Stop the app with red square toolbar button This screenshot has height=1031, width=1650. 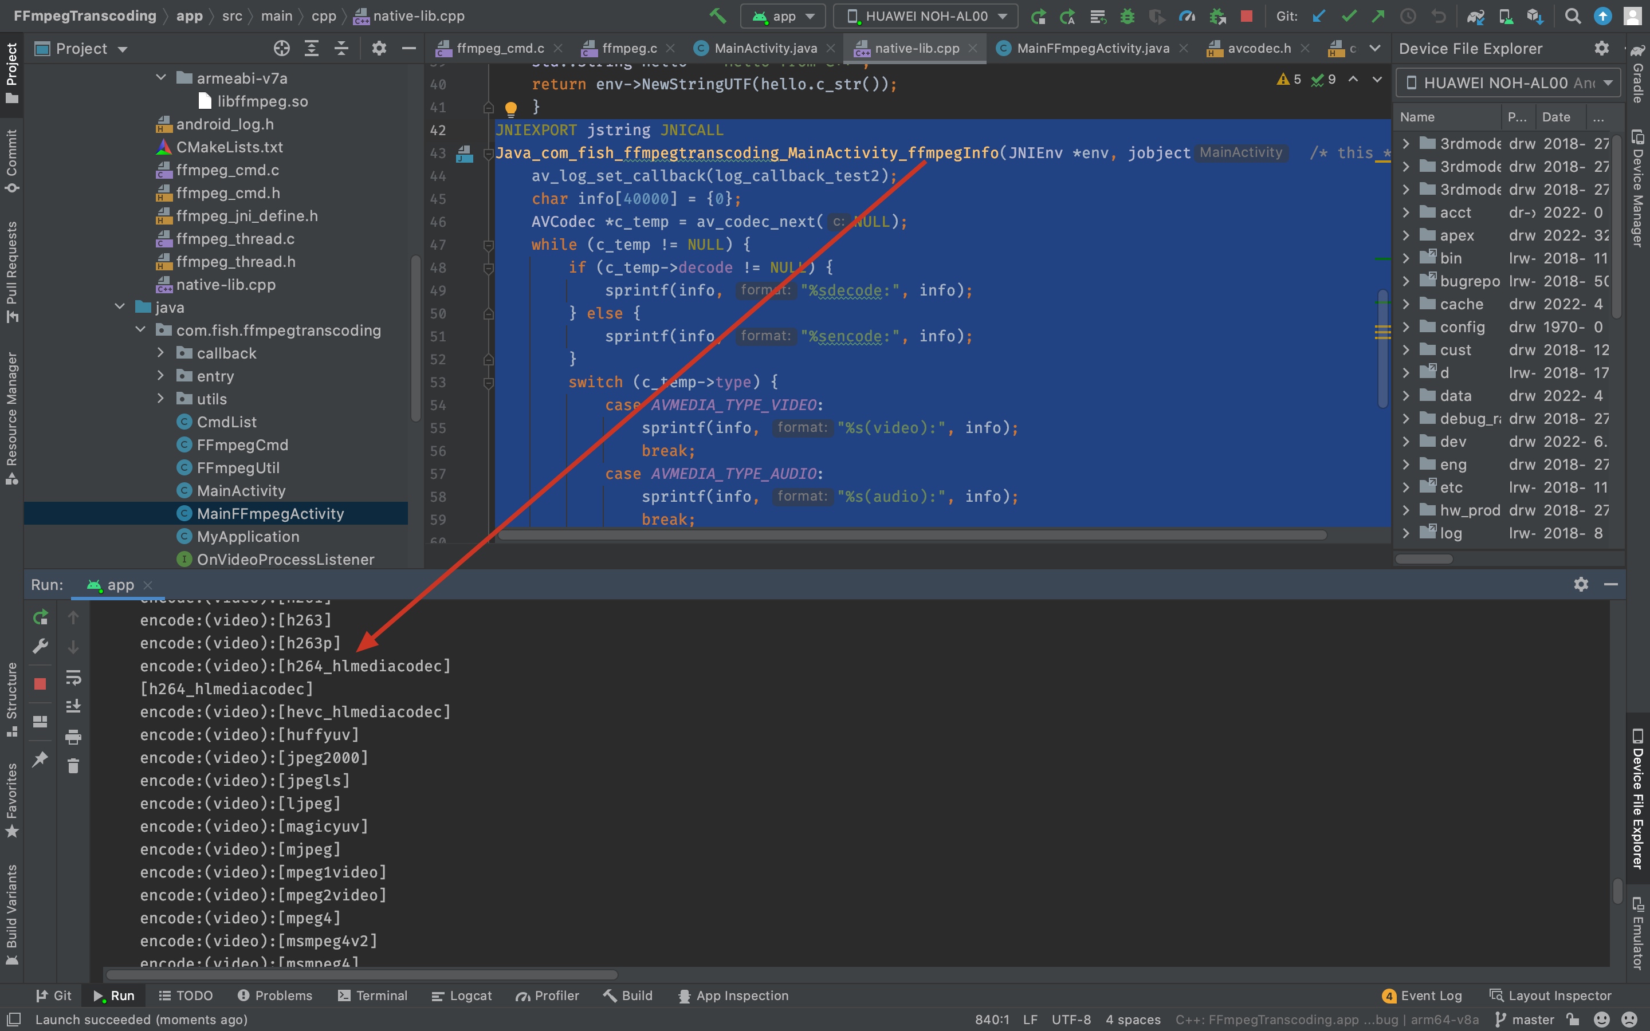click(x=1246, y=15)
